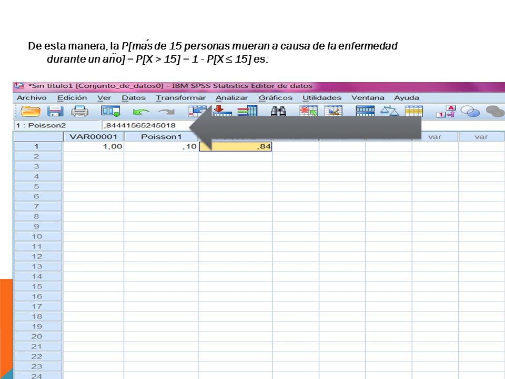
Task: Open the Ayuda menu
Action: [x=407, y=98]
